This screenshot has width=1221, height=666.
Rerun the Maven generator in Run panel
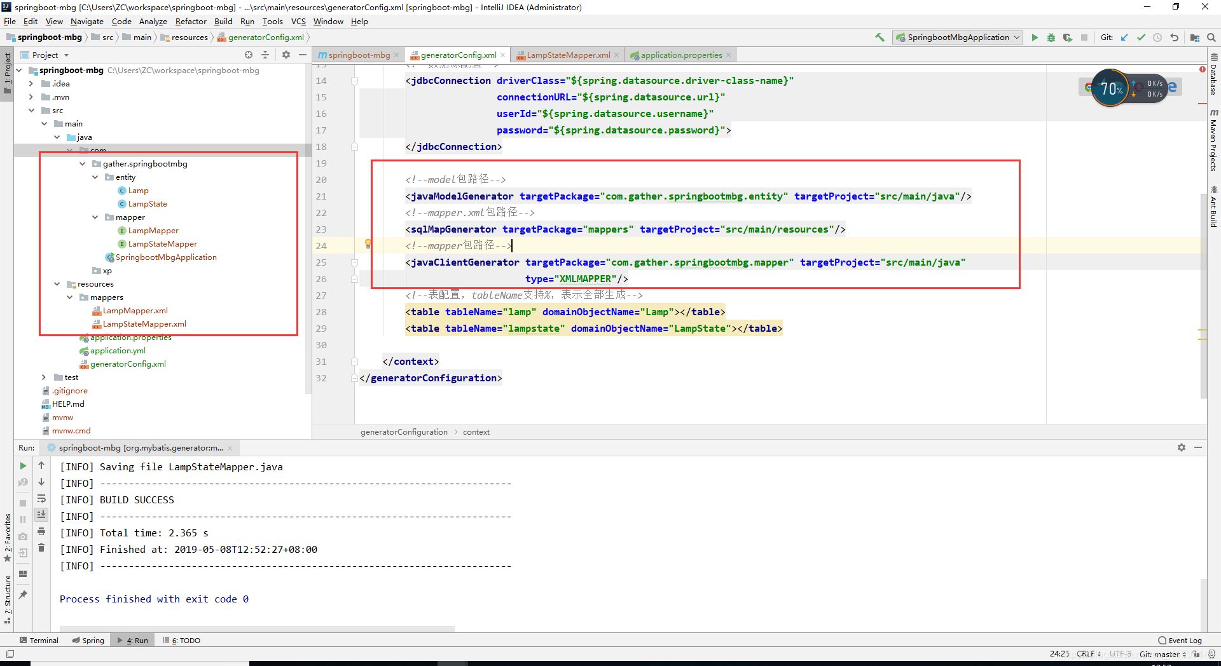(23, 466)
